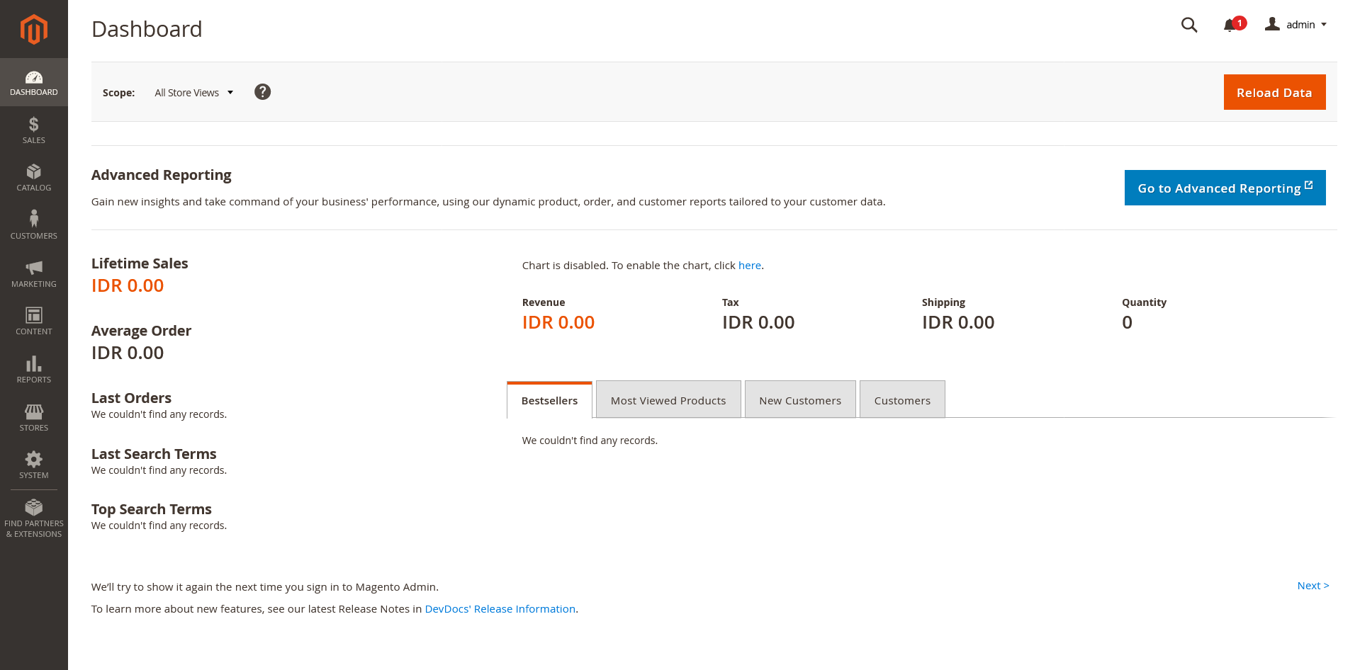Click the Magento logo icon
This screenshot has height=670, width=1360.
(x=34, y=29)
